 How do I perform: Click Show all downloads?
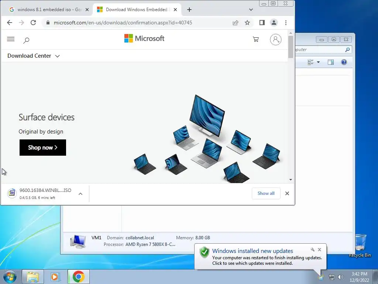[266, 193]
